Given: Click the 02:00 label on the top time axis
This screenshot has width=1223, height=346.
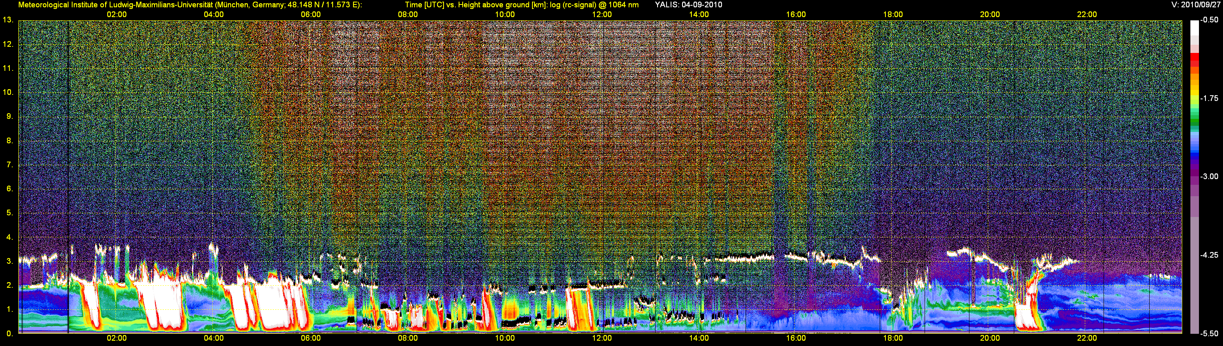Looking at the screenshot, I should pos(116,15).
